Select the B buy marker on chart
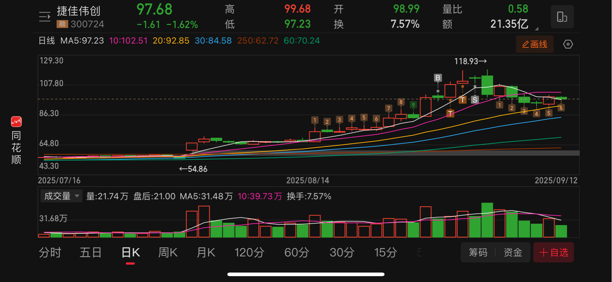612x282 pixels. tap(438, 78)
